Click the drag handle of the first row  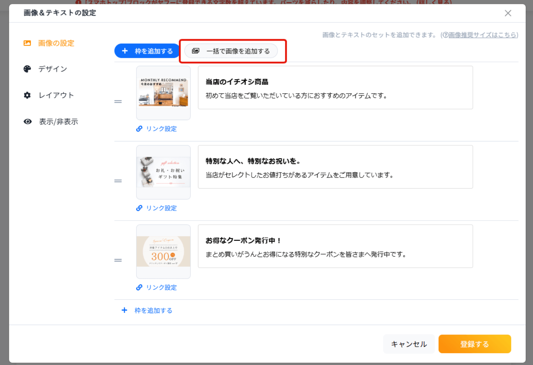pos(118,102)
